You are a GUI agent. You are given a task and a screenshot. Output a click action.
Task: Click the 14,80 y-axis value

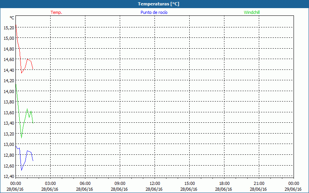(x=9, y=49)
